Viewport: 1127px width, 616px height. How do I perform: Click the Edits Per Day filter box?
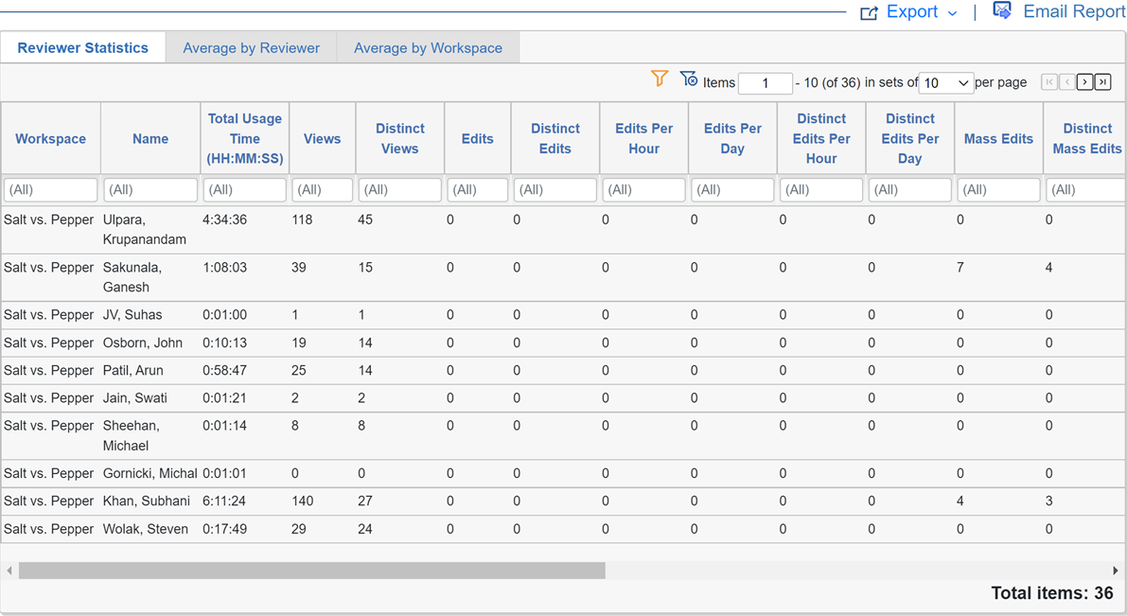click(732, 190)
